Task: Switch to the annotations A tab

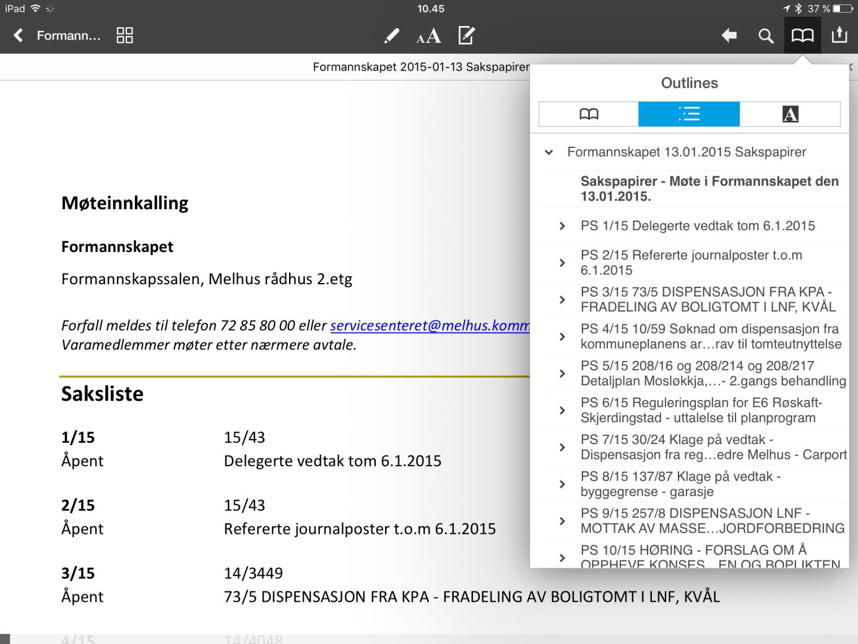Action: click(x=790, y=114)
